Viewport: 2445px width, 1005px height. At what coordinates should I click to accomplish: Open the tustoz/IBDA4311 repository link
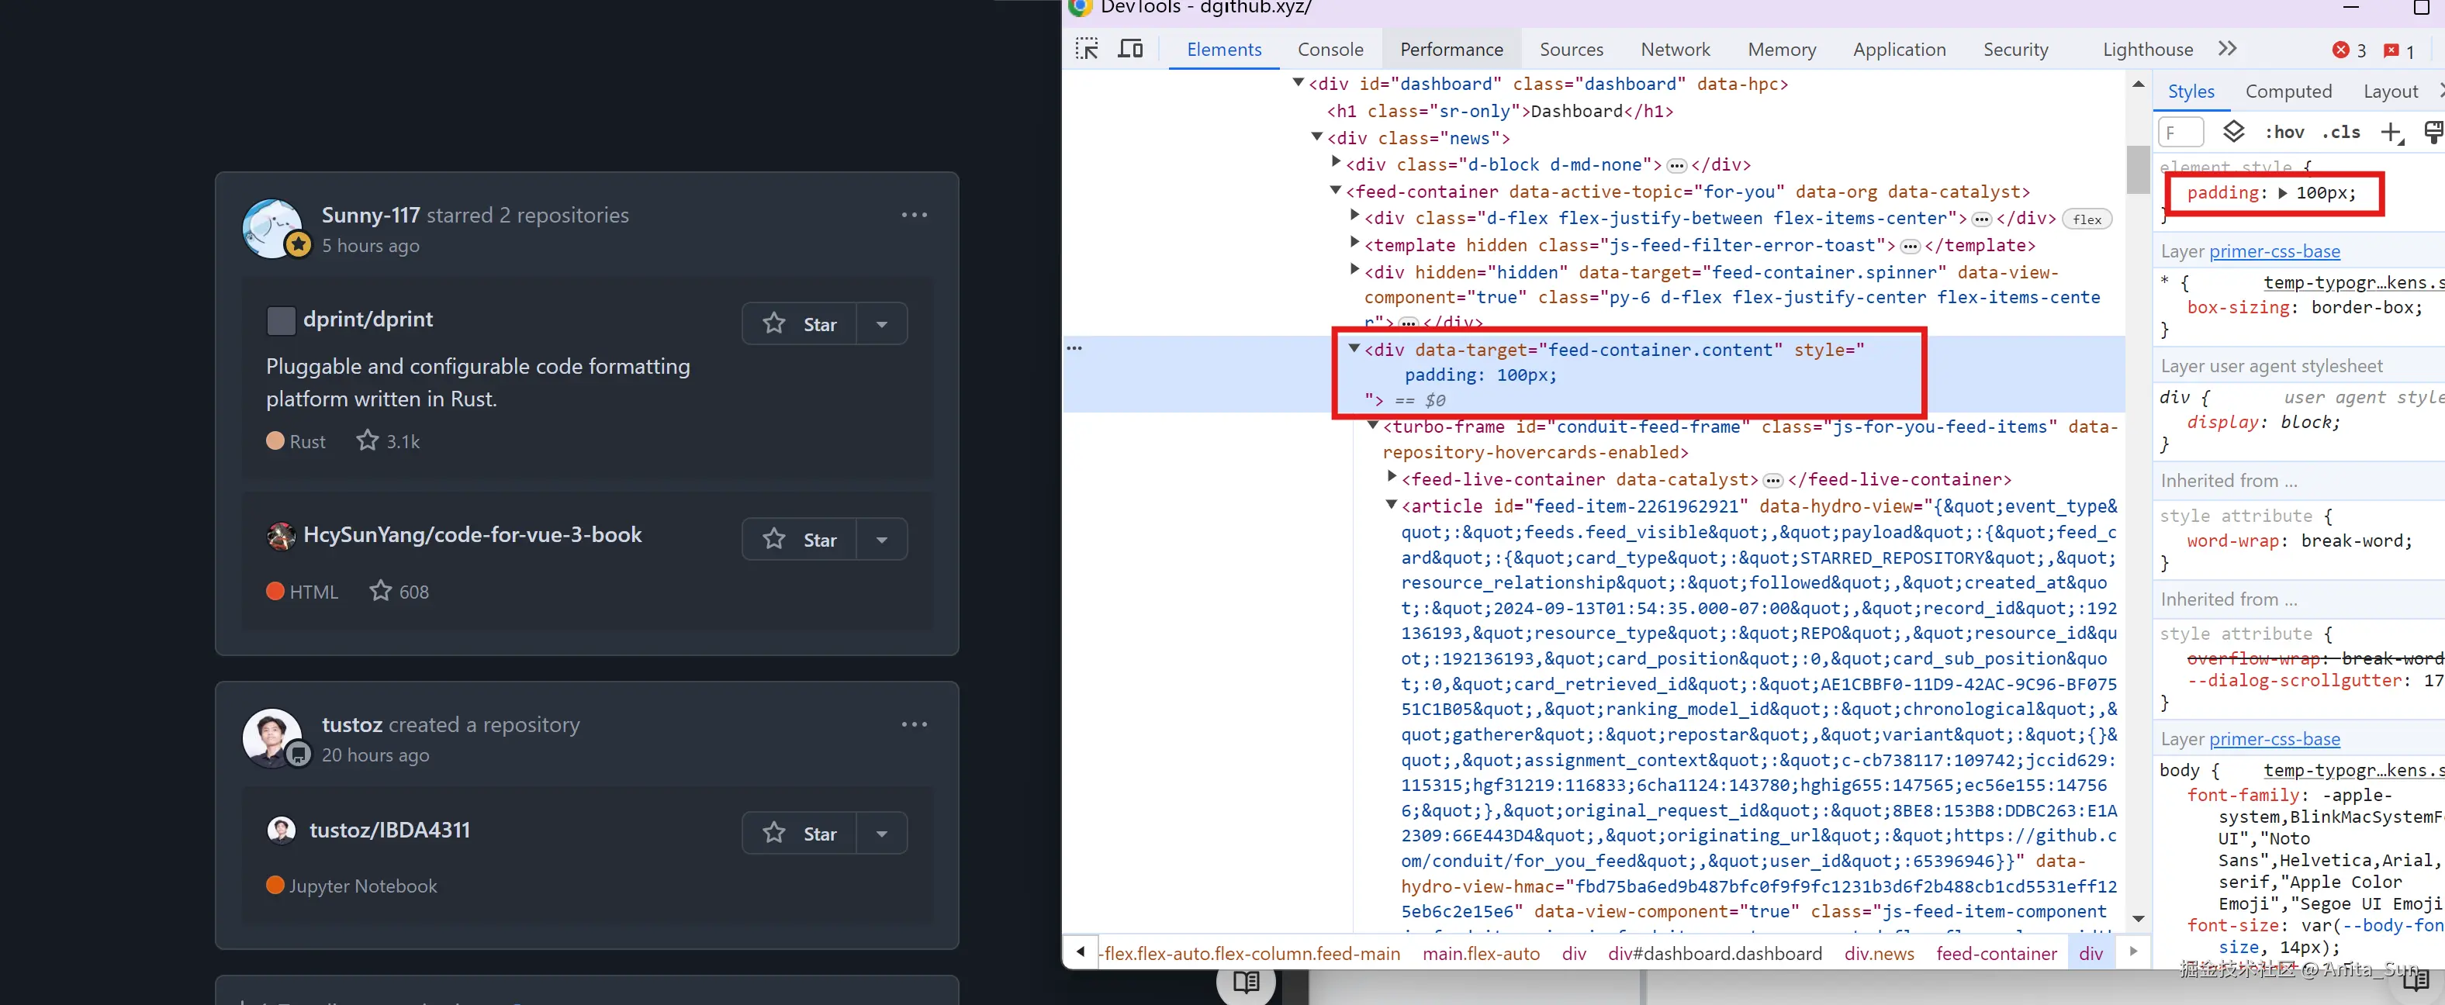pos(389,831)
